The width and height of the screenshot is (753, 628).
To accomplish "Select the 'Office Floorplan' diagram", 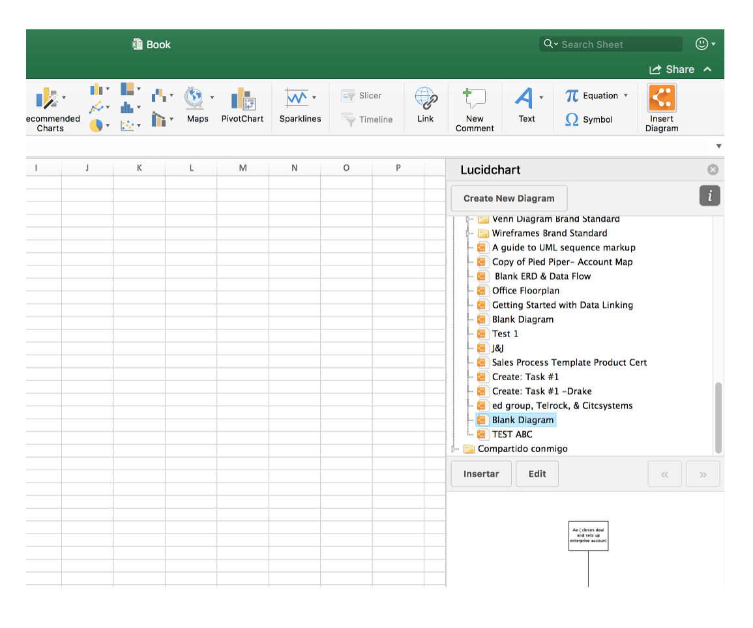I will tap(526, 292).
